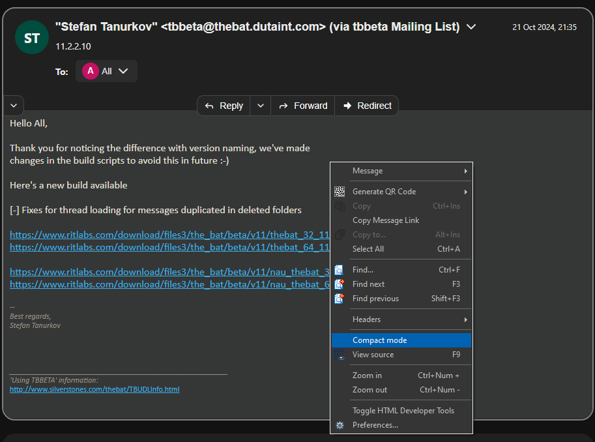The width and height of the screenshot is (595, 442).
Task: Toggle HTML Developer Tools
Action: pyautogui.click(x=403, y=411)
